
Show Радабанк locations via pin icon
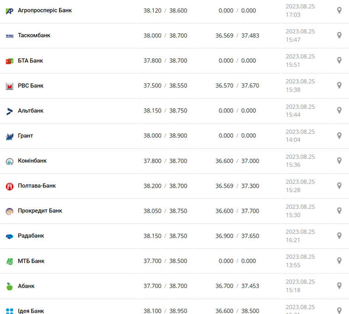click(339, 236)
